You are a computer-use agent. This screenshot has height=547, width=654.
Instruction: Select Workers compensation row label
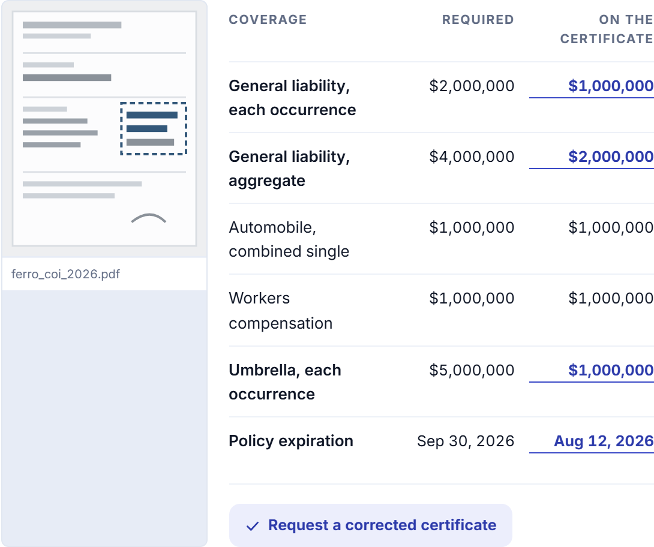281,311
